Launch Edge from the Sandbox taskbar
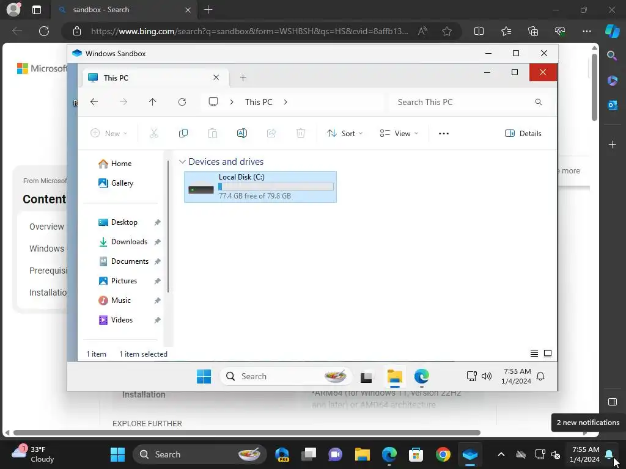 pyautogui.click(x=422, y=376)
